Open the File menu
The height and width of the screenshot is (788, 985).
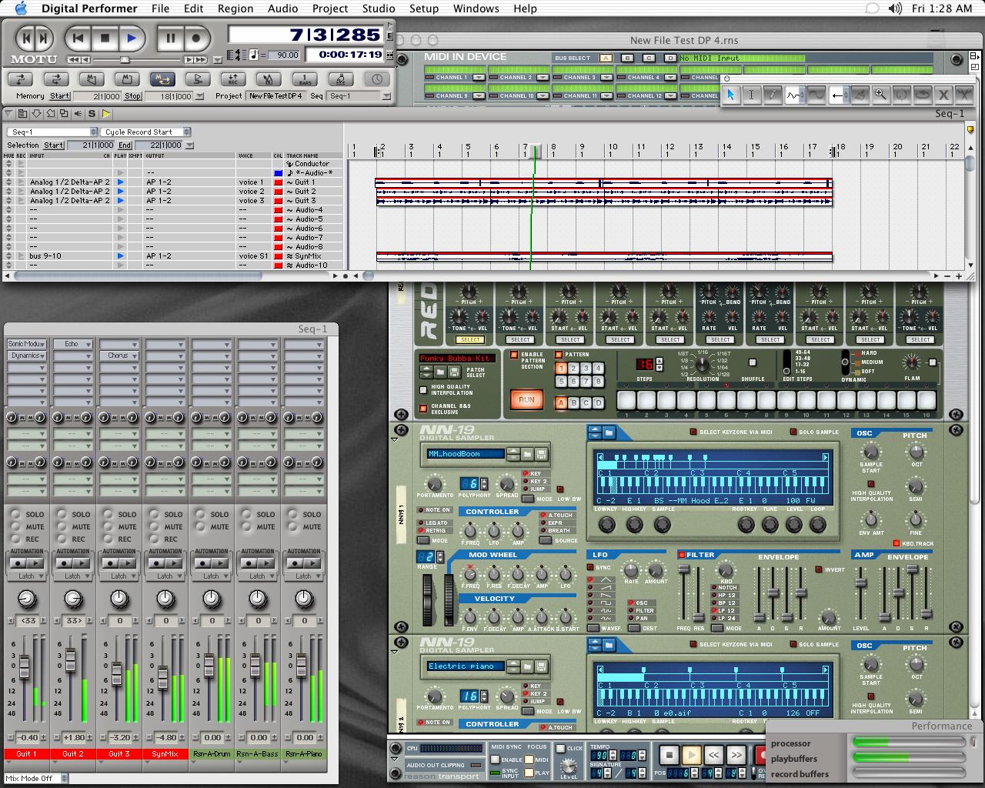(161, 8)
